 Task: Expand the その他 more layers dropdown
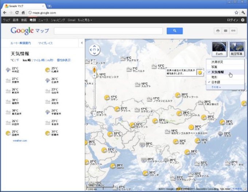click(216, 87)
